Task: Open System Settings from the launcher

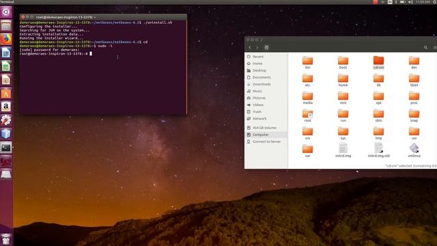Action: [x=6, y=120]
